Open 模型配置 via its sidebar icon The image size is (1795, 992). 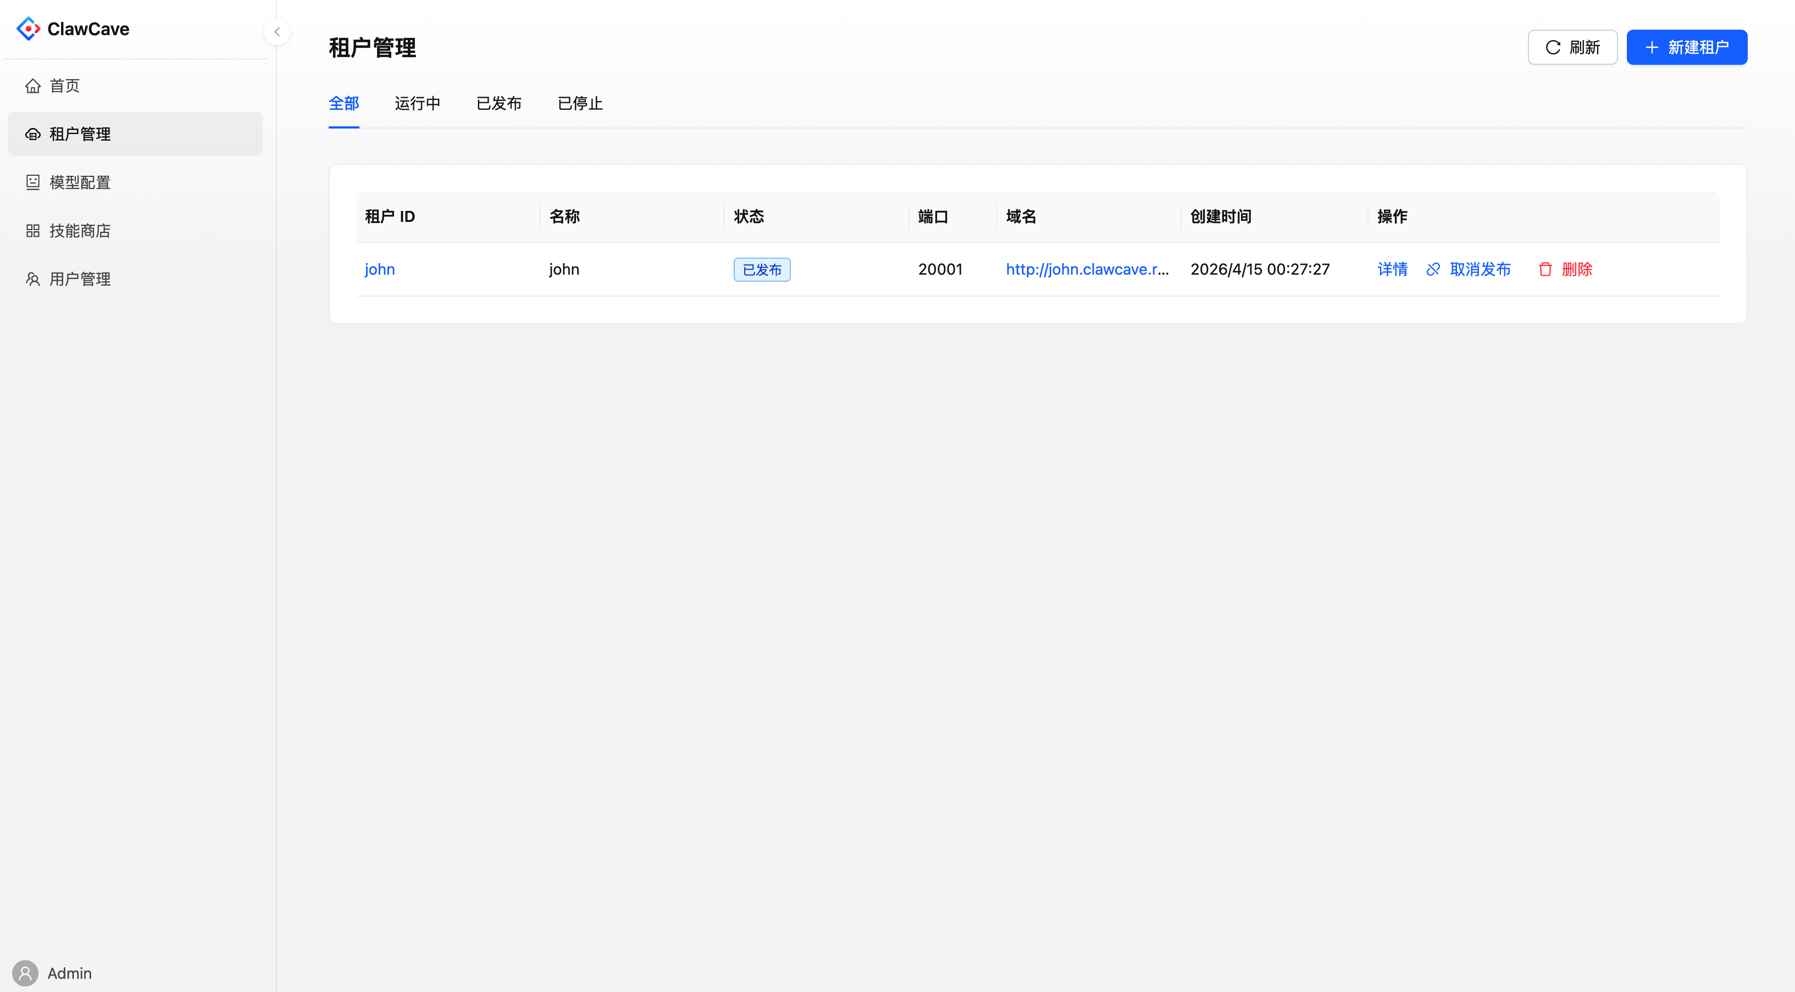33,182
